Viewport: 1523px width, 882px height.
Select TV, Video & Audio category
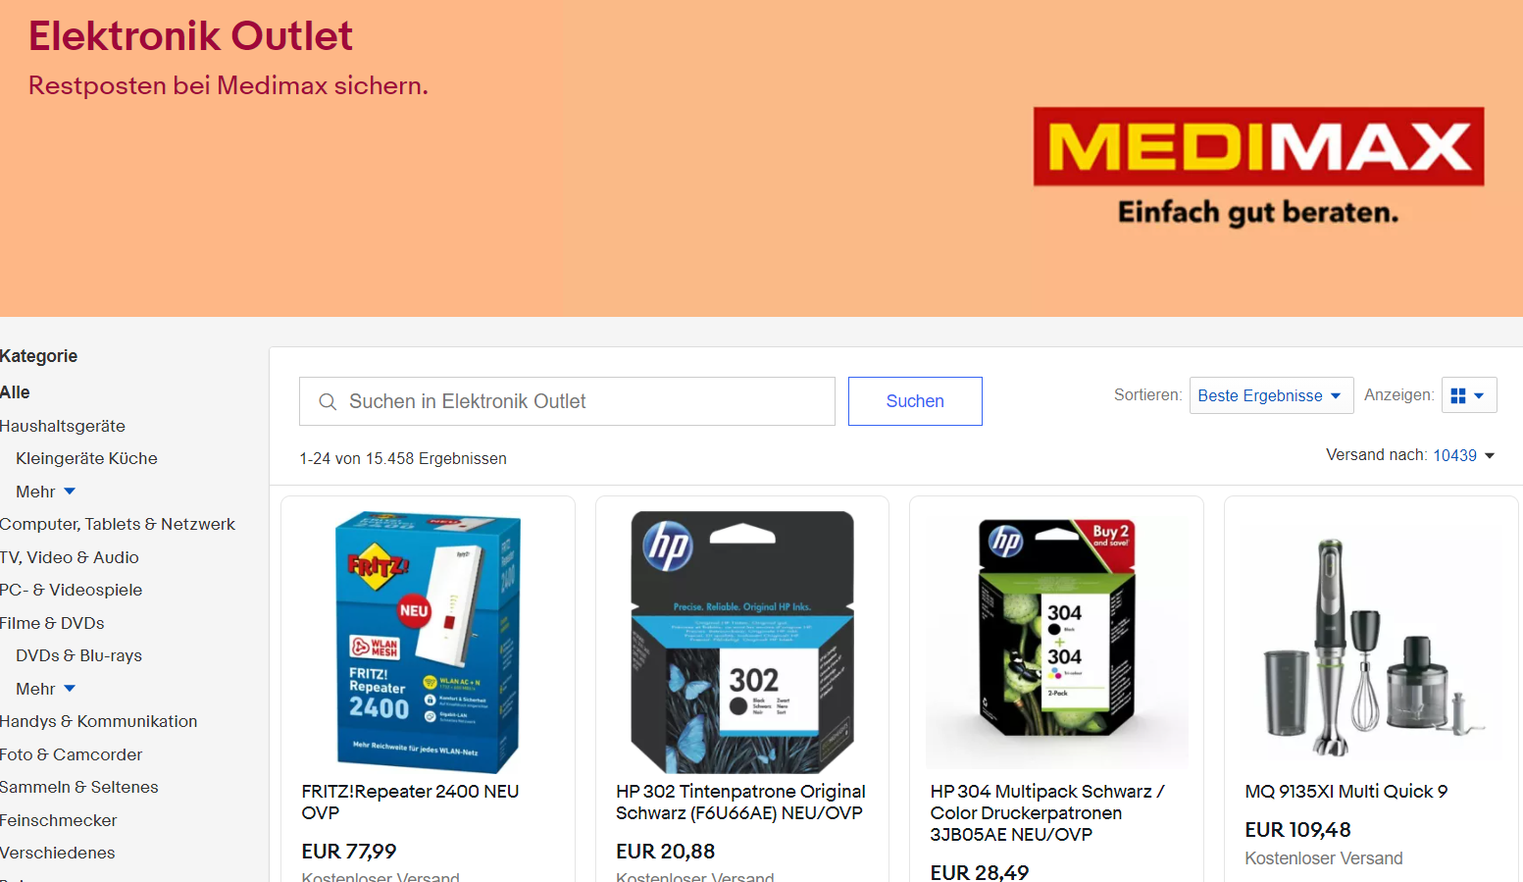click(70, 557)
